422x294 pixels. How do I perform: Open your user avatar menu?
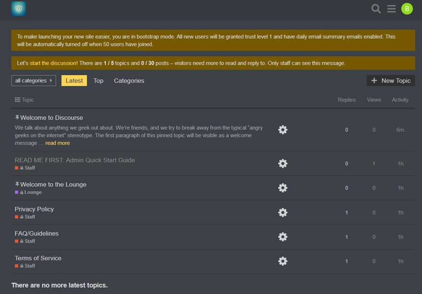(x=406, y=8)
